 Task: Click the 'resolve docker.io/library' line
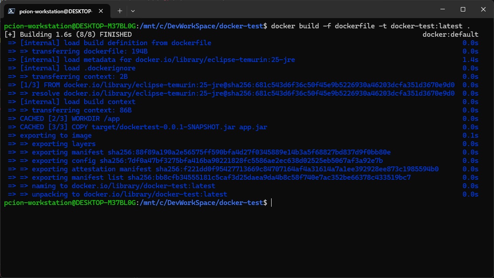point(231,93)
